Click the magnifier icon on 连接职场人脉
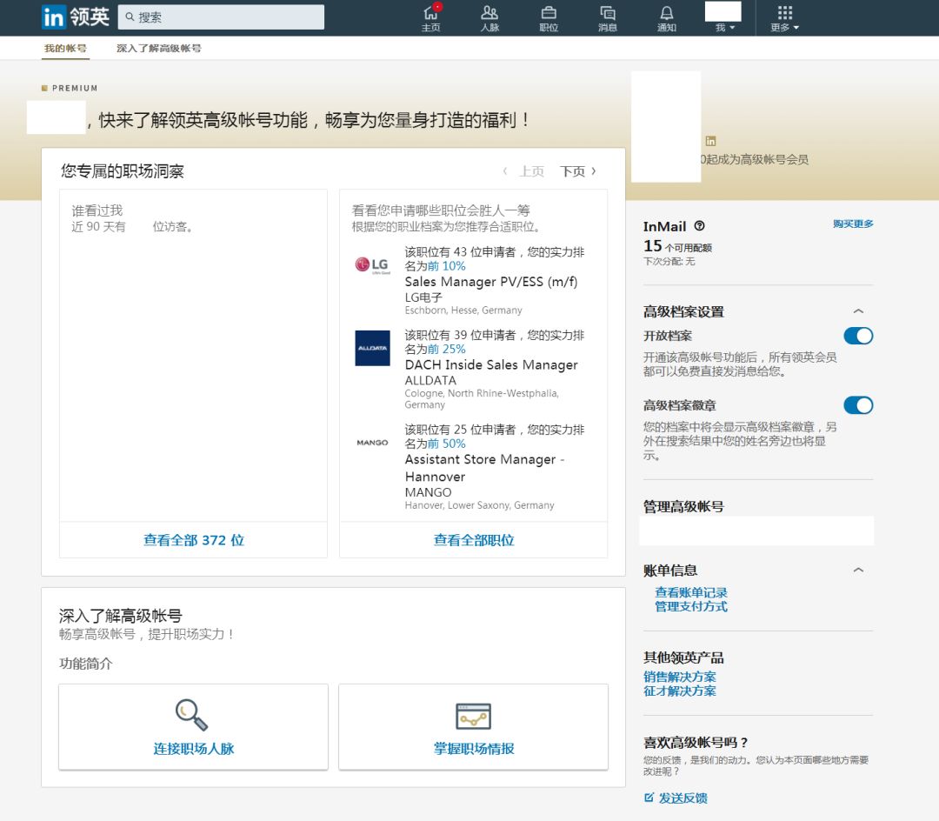 [191, 715]
